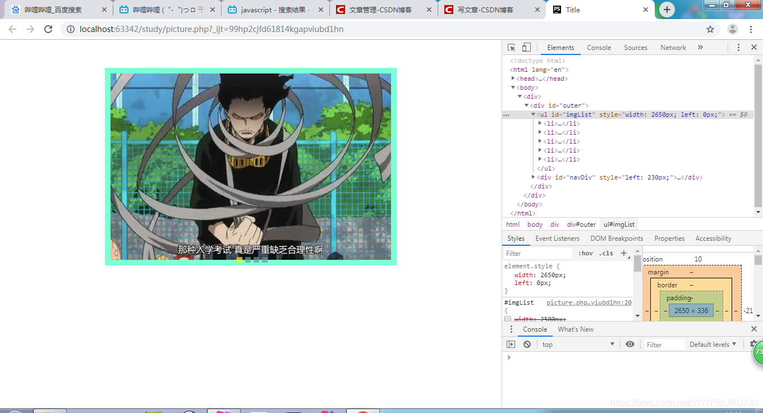Toggle the struck-through width property checkbox
This screenshot has height=413, width=763.
click(x=508, y=319)
